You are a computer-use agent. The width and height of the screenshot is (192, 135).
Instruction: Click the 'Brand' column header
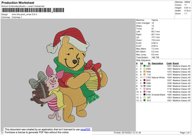[x=176, y=63]
